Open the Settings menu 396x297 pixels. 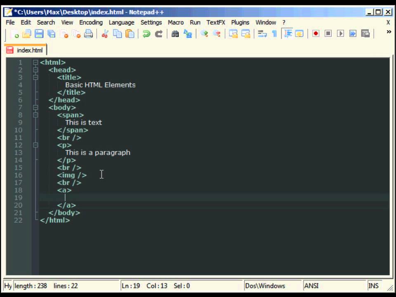(151, 22)
